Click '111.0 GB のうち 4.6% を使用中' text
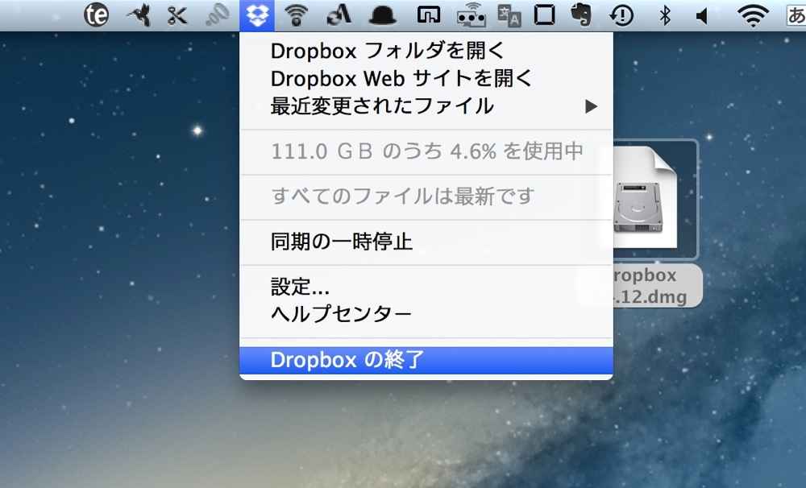 pyautogui.click(x=426, y=151)
